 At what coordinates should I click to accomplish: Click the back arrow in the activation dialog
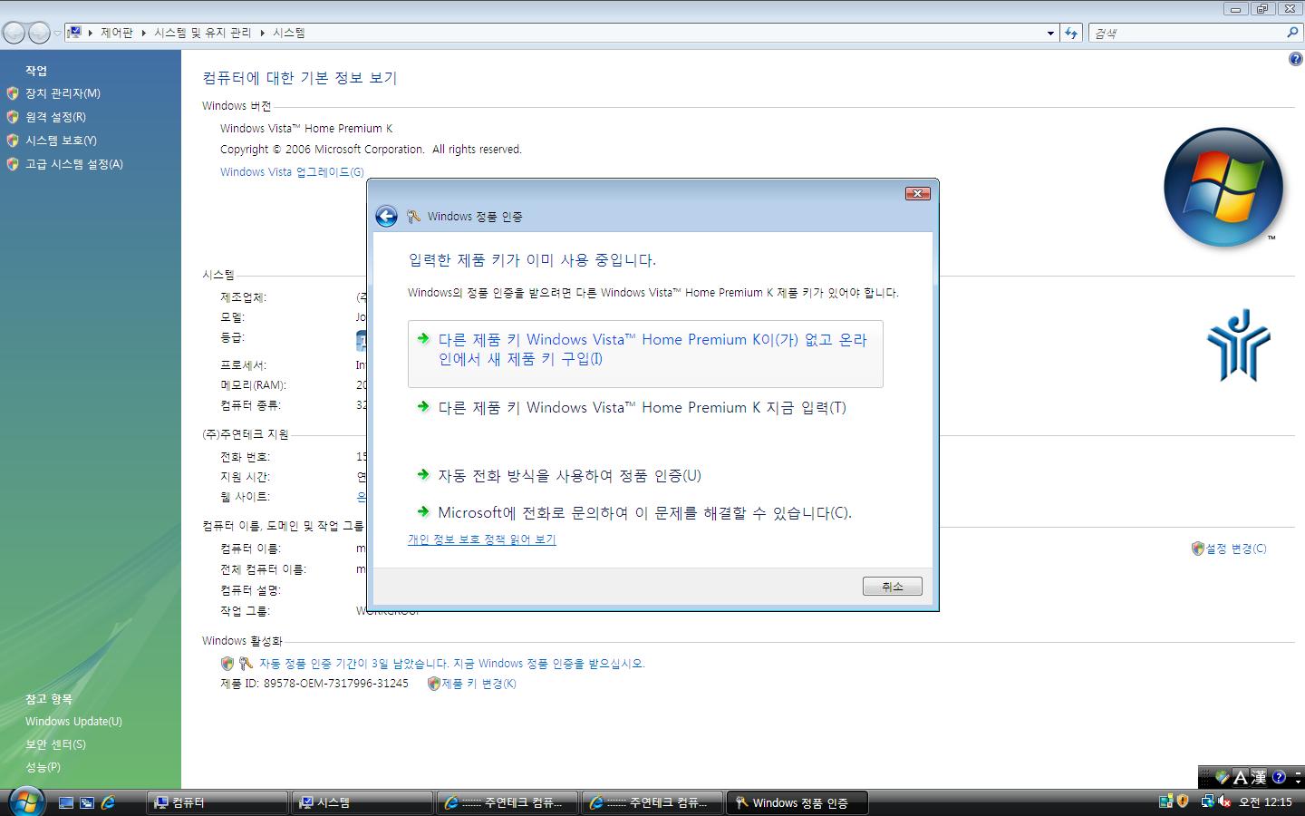pos(386,216)
